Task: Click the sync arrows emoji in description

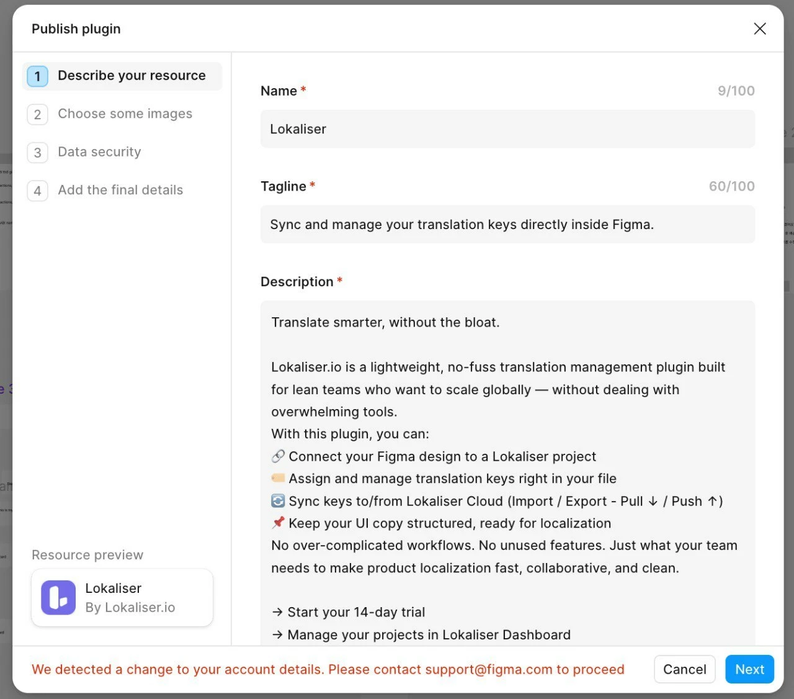Action: pyautogui.click(x=278, y=500)
